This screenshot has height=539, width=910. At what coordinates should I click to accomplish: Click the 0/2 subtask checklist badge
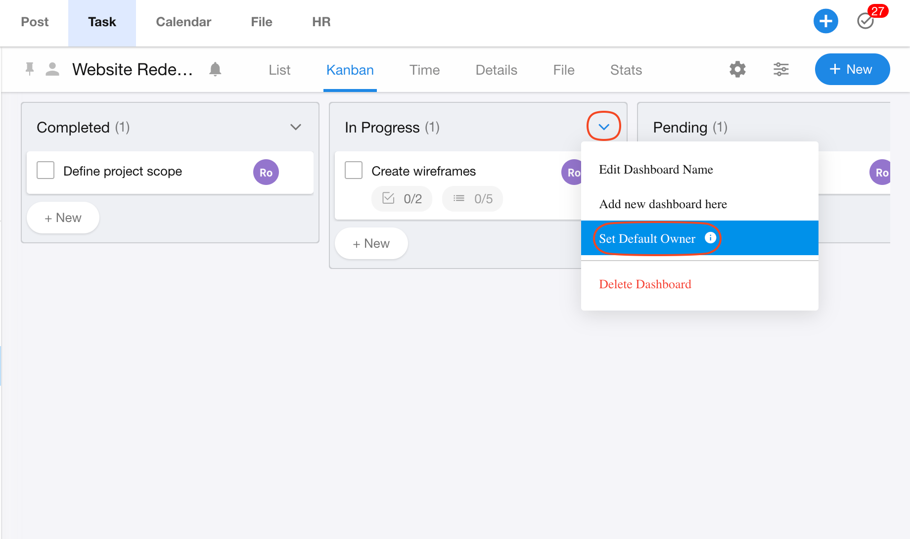click(402, 199)
